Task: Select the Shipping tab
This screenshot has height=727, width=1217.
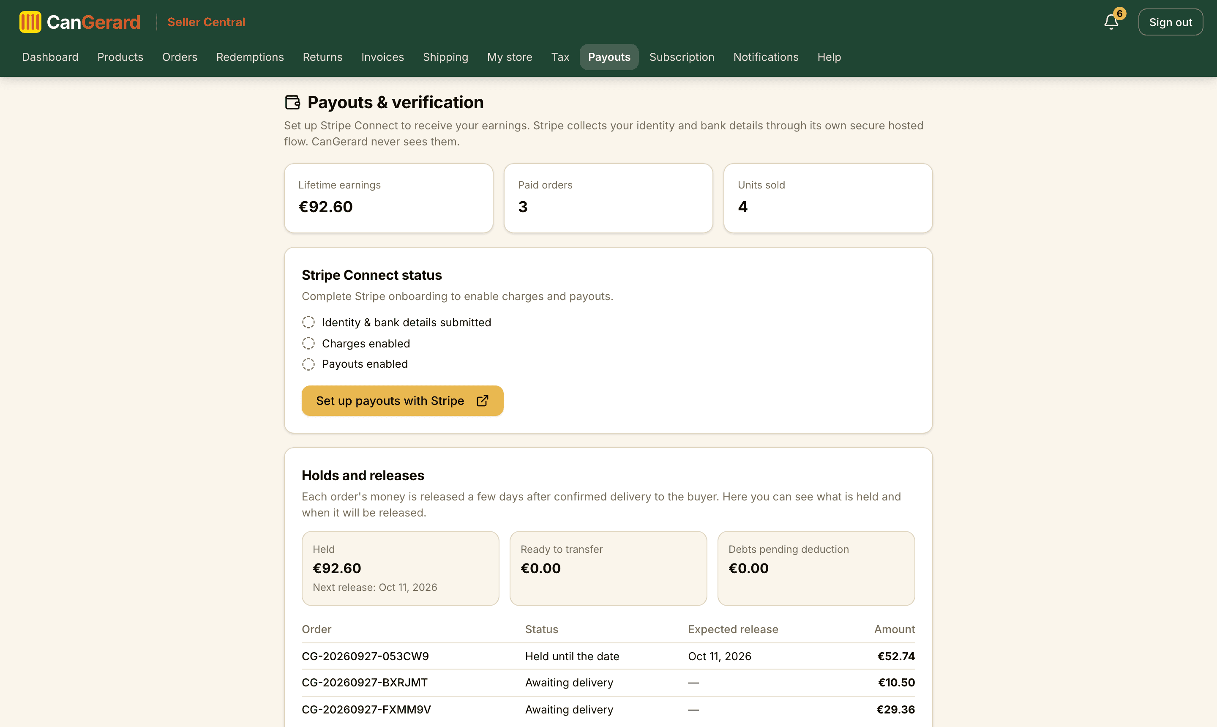Action: pos(446,57)
